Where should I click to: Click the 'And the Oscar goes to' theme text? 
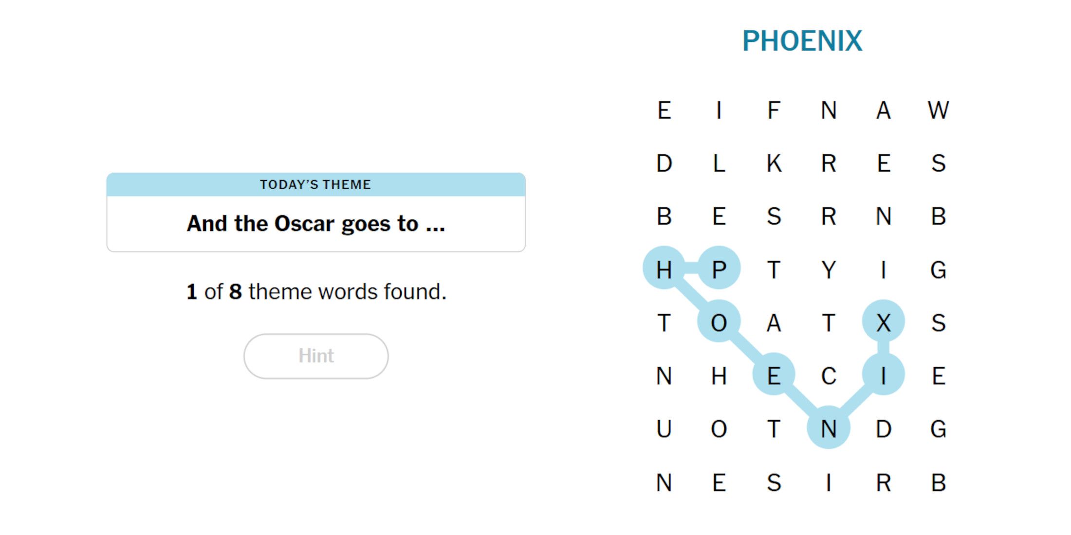[x=316, y=224]
